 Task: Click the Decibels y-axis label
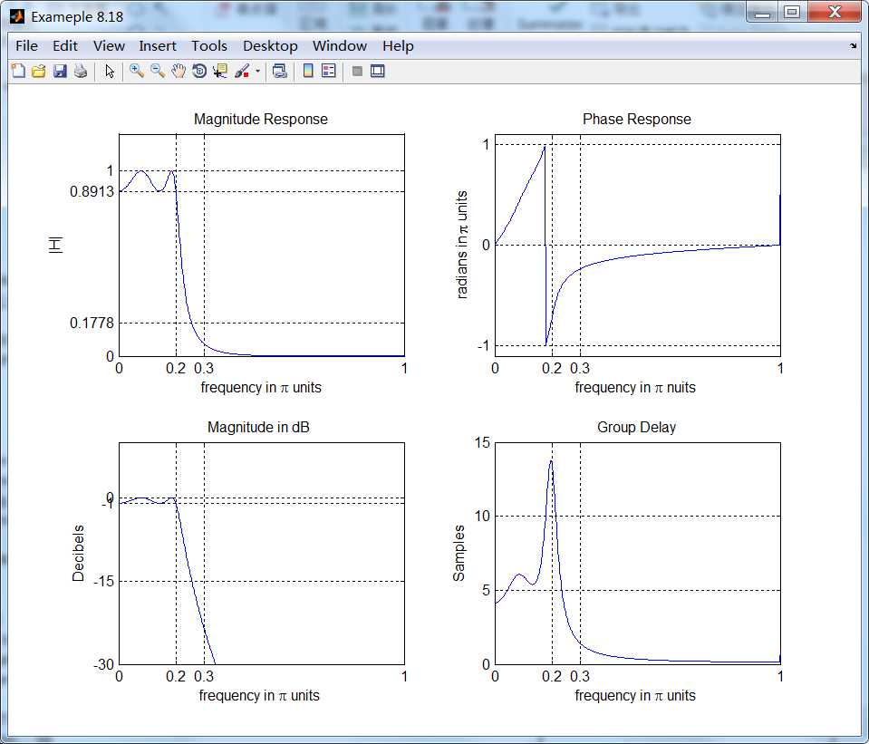click(78, 554)
